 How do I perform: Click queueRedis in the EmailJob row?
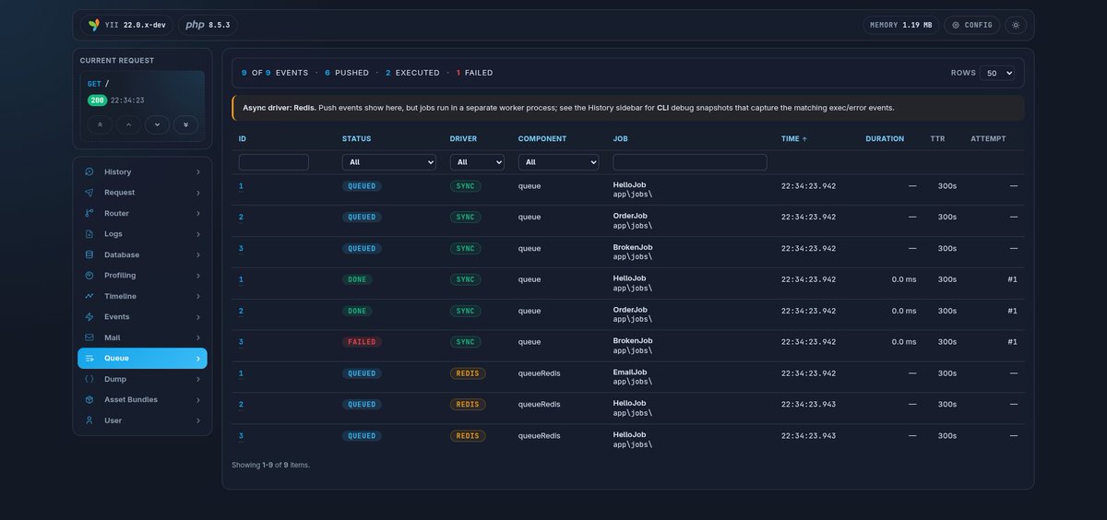pyautogui.click(x=540, y=373)
